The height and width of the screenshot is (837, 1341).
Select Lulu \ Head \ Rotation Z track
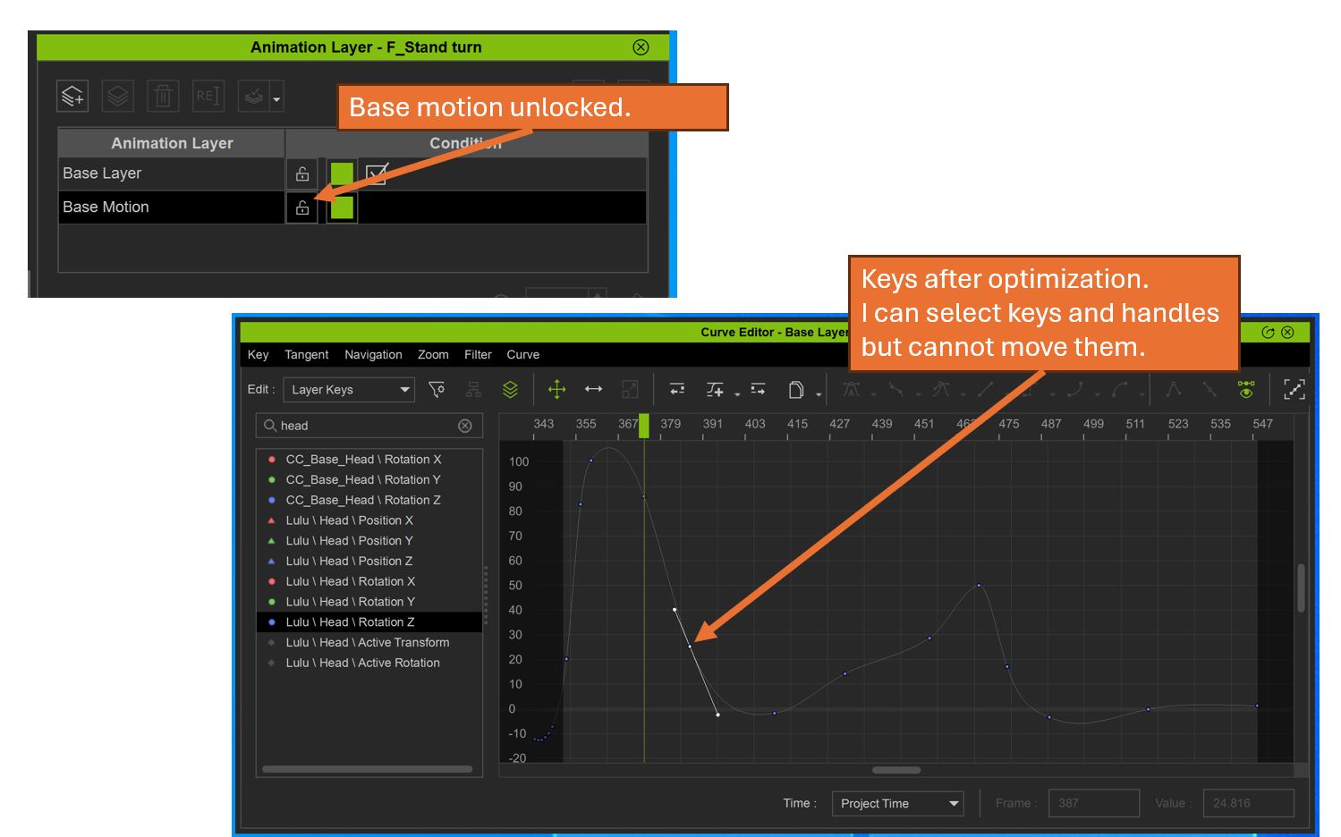coord(369,622)
